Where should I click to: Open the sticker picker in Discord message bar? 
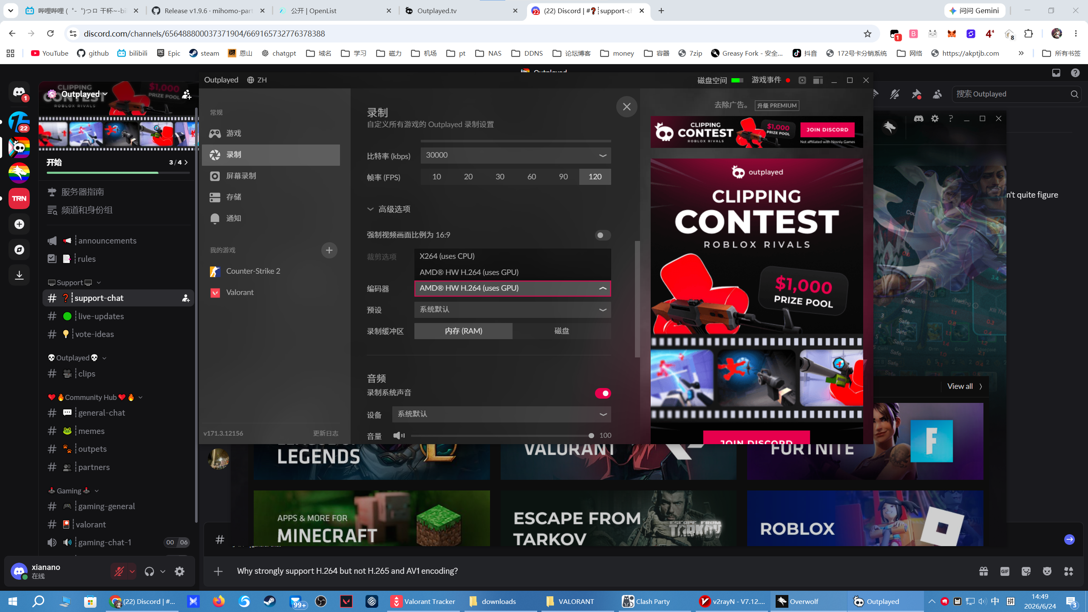click(x=1026, y=571)
